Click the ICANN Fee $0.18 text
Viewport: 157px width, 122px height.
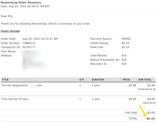147,89
